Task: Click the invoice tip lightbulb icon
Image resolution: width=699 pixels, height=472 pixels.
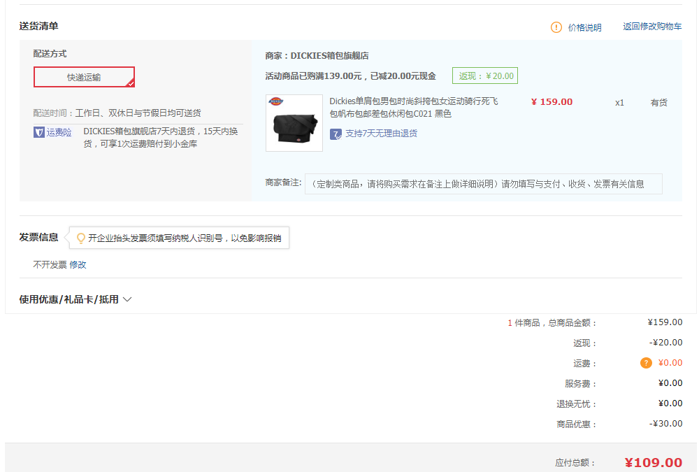Action: (80, 238)
